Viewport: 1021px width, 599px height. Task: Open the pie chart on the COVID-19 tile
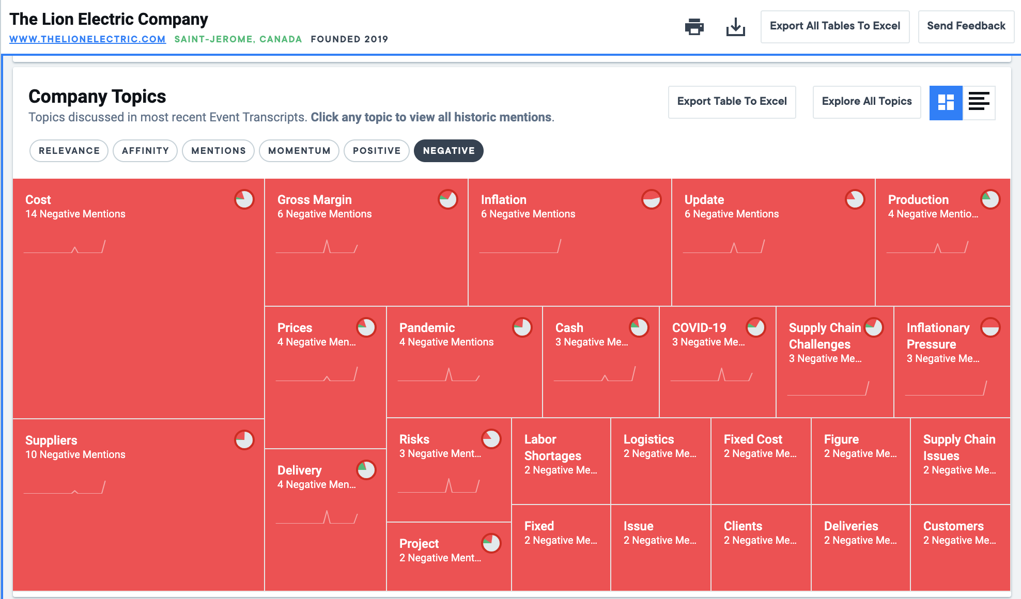(x=756, y=327)
